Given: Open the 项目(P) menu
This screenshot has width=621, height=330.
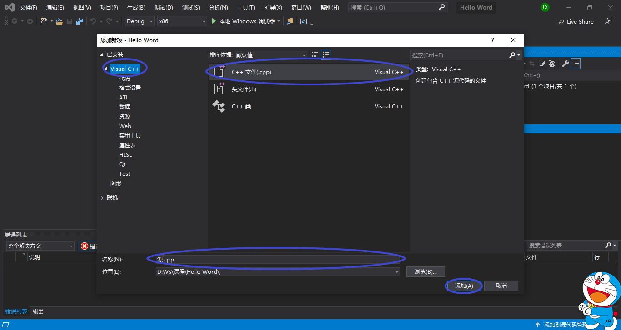Looking at the screenshot, I should [x=109, y=7].
